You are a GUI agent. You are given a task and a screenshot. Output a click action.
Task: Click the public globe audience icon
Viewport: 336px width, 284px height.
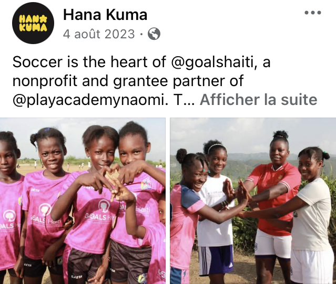click(154, 34)
